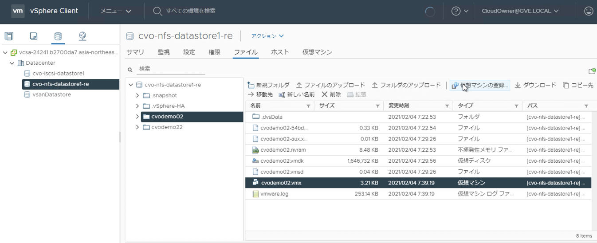Expand the cvodemo22 folder
Screen dimensions: 597x243
138,127
